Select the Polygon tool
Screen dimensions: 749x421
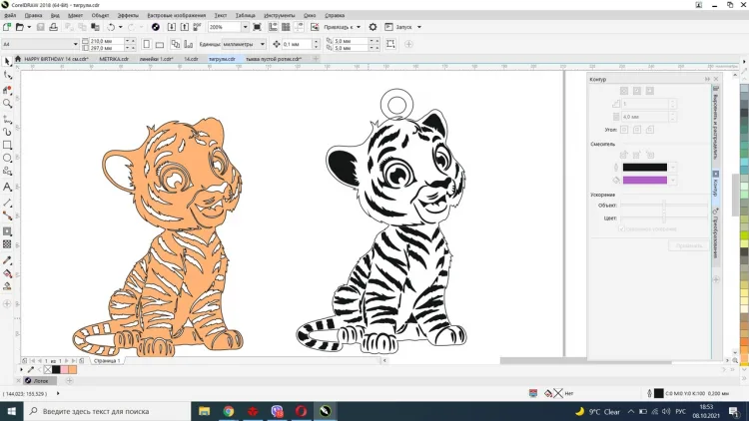pos(7,171)
